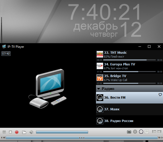Click the IP-TV Player title icon
Image resolution: width=163 pixels, height=142 pixels.
[x=4, y=46]
